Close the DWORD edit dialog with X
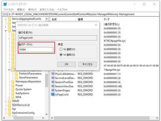161x121 pixels. (96, 25)
